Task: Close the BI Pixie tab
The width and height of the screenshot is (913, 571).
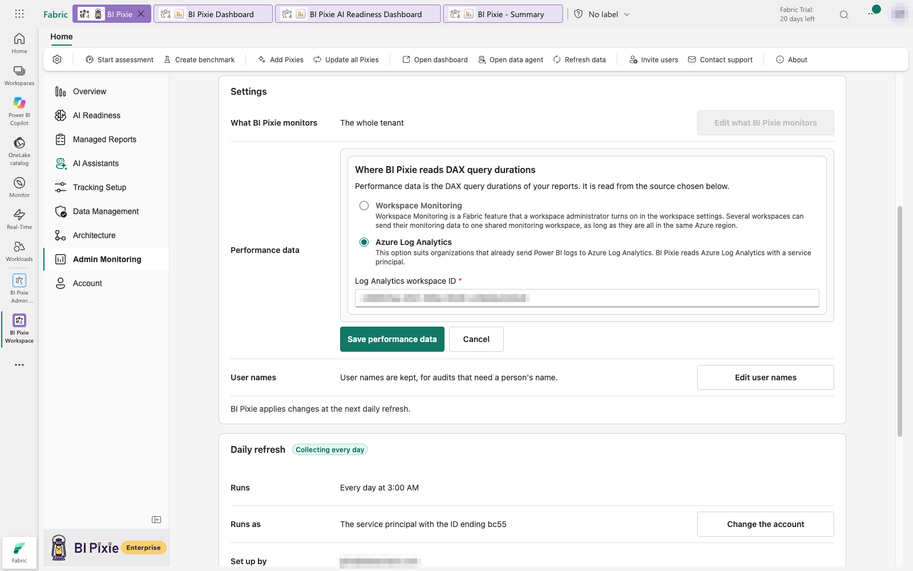Action: tap(141, 14)
